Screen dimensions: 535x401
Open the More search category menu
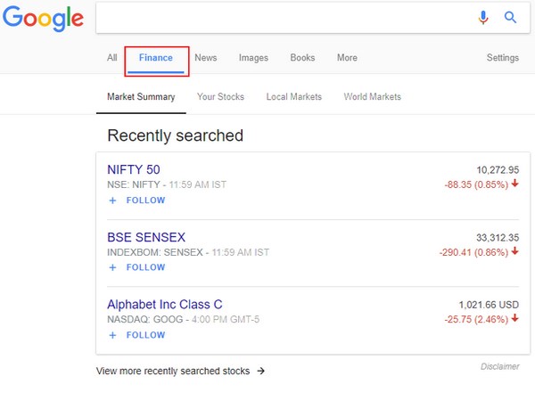coord(347,58)
